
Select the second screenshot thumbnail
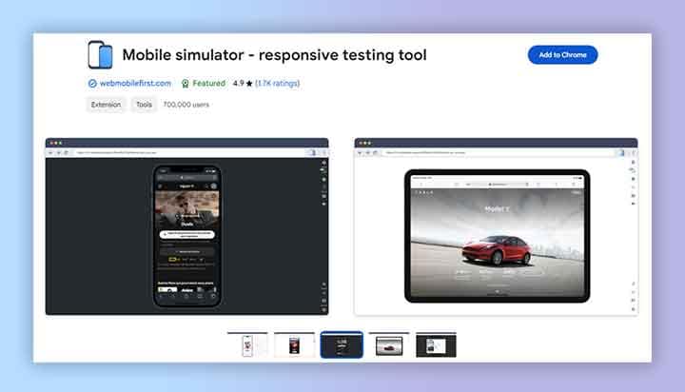pyautogui.click(x=295, y=344)
